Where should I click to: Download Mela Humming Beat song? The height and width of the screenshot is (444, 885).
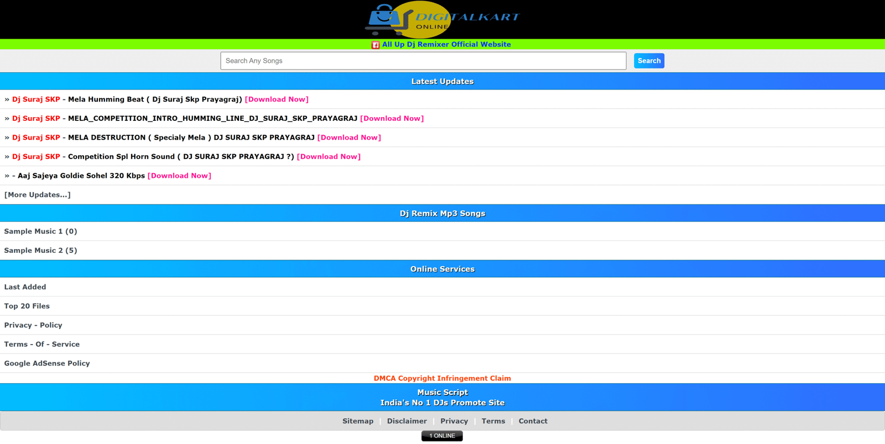(x=277, y=99)
